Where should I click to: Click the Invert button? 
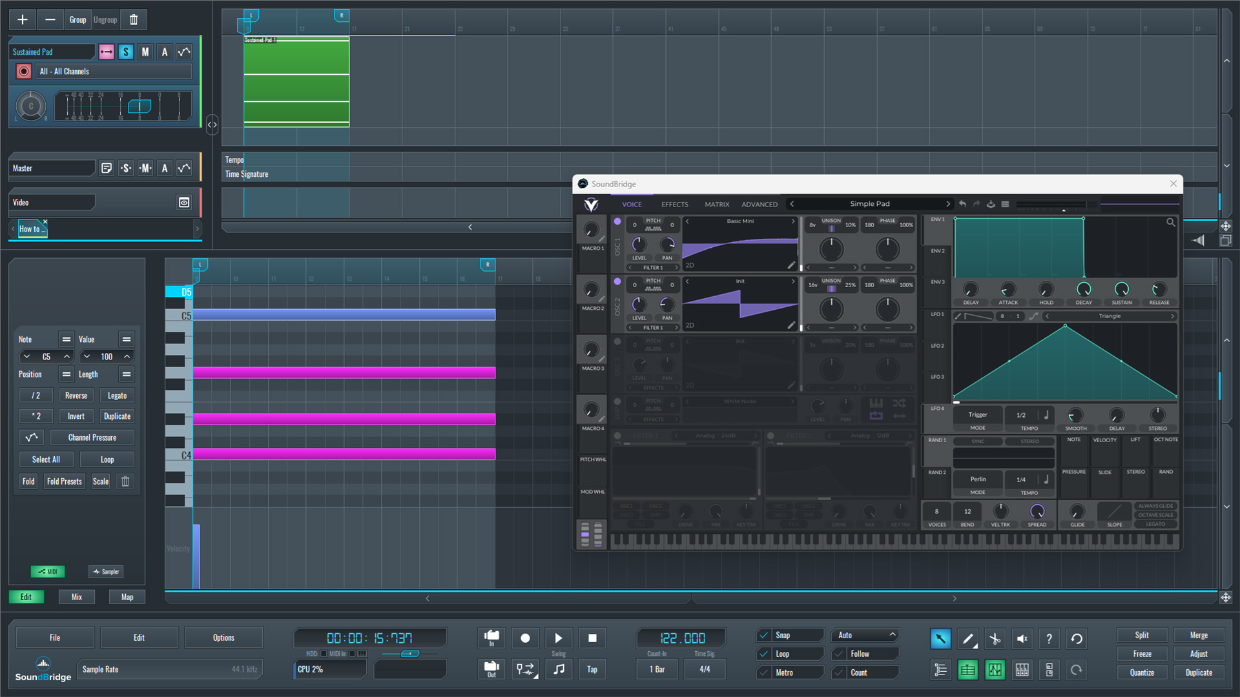(x=76, y=416)
